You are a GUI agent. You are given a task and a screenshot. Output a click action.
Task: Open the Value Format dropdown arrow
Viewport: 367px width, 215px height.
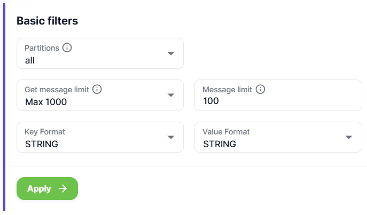(349, 137)
